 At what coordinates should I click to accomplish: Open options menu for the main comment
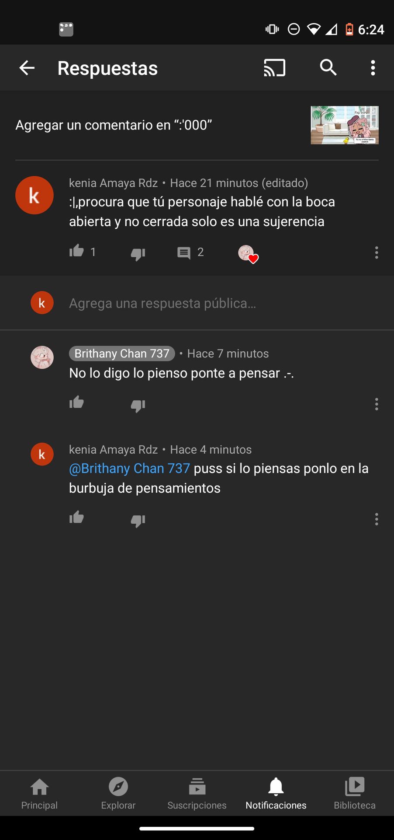pos(377,252)
